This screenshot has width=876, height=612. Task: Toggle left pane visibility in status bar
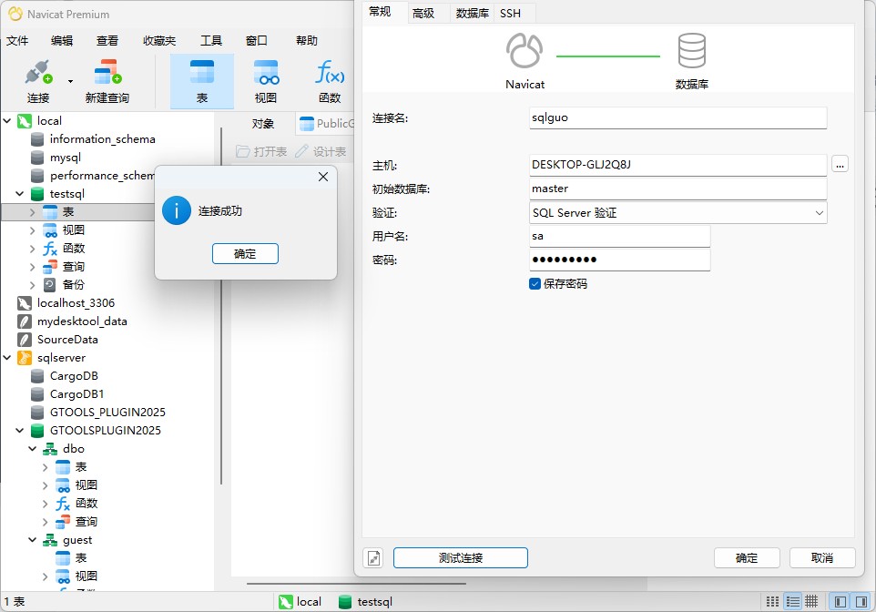pyautogui.click(x=840, y=601)
